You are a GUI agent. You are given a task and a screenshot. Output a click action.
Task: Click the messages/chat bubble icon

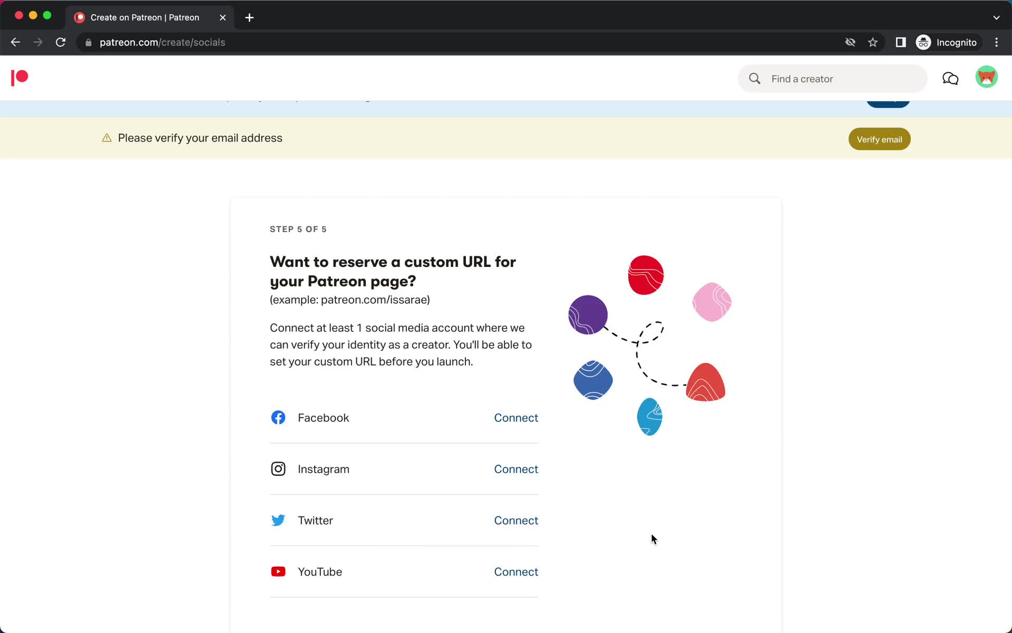pos(951,78)
